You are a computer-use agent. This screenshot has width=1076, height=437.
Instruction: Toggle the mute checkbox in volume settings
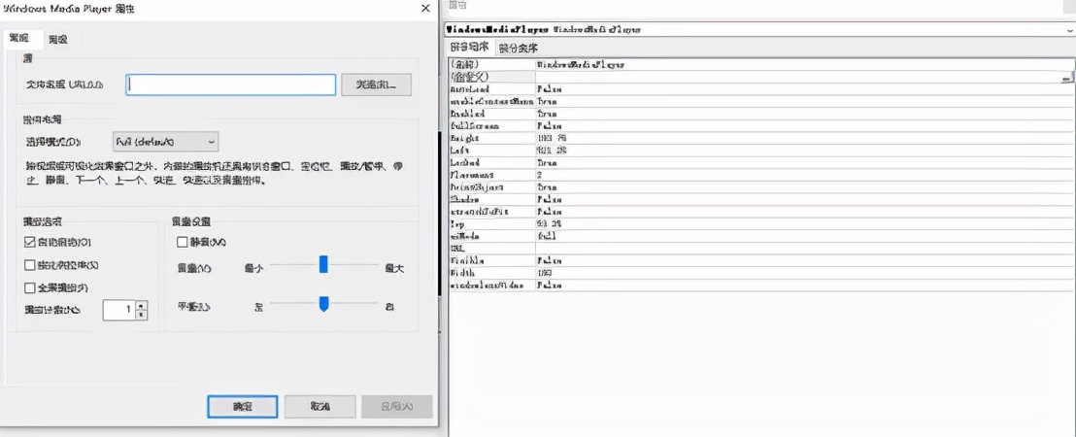click(x=183, y=242)
